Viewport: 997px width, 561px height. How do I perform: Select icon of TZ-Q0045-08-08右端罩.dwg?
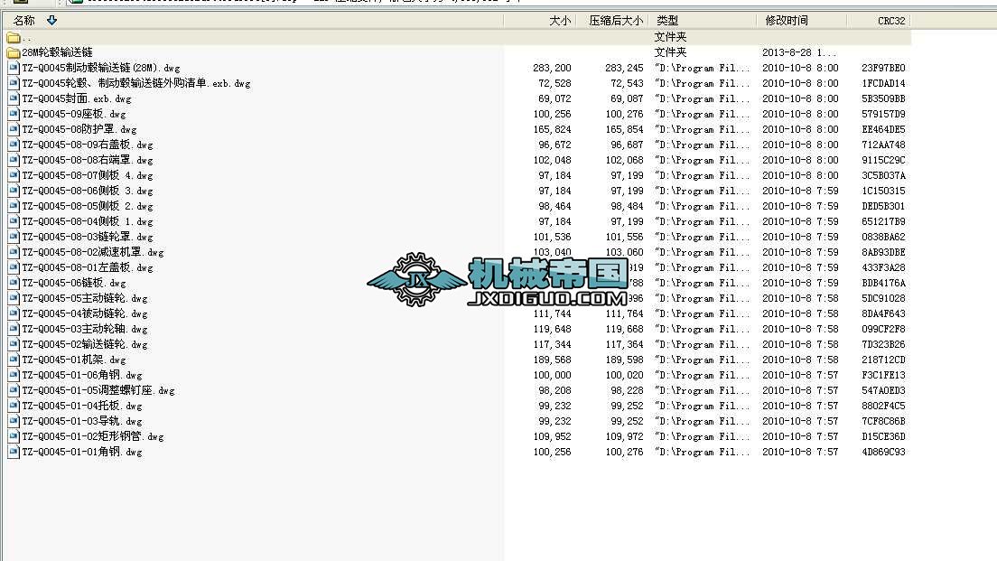pyautogui.click(x=14, y=160)
